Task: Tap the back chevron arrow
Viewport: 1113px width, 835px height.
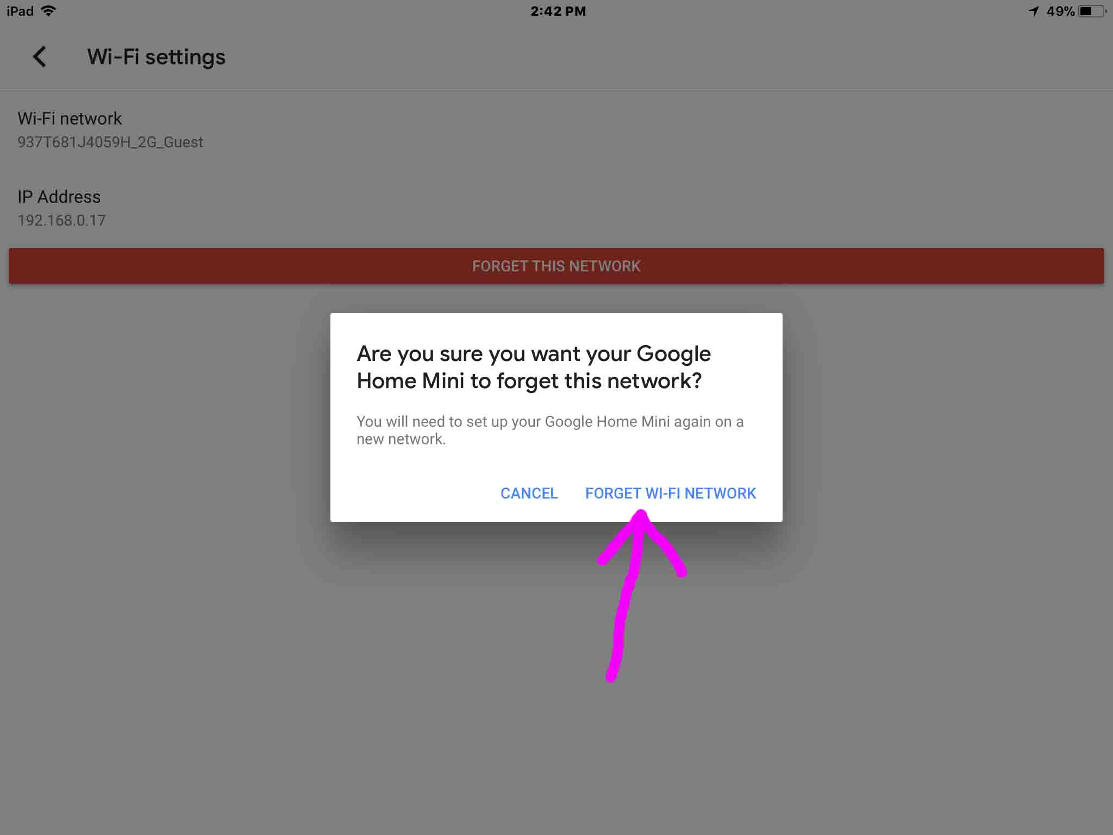Action: [39, 57]
